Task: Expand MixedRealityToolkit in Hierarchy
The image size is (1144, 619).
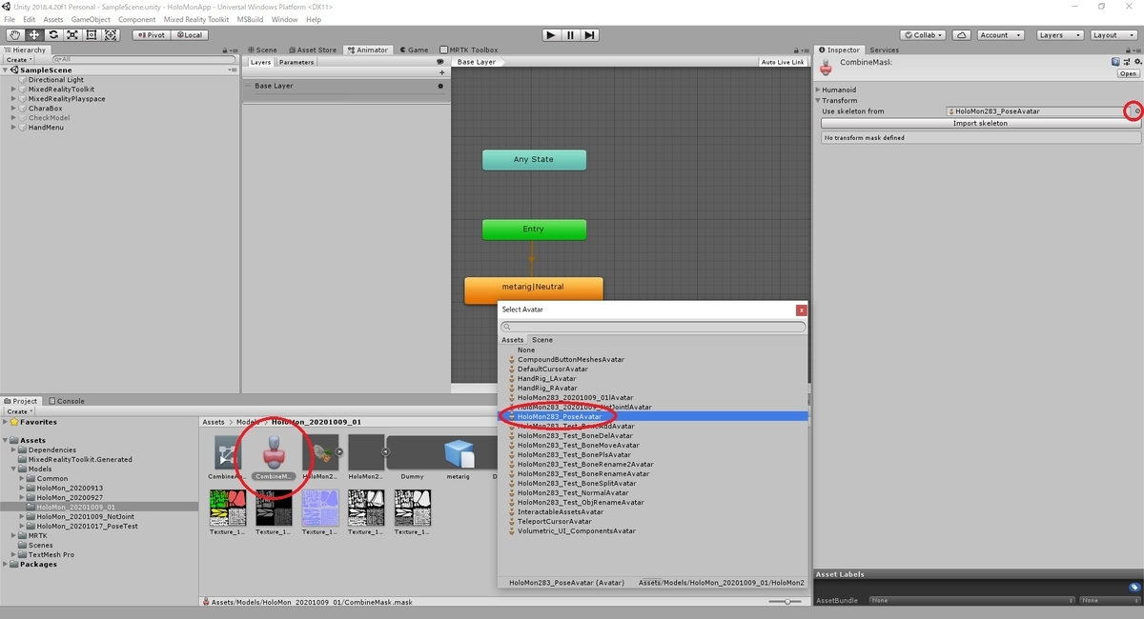Action: pos(14,90)
